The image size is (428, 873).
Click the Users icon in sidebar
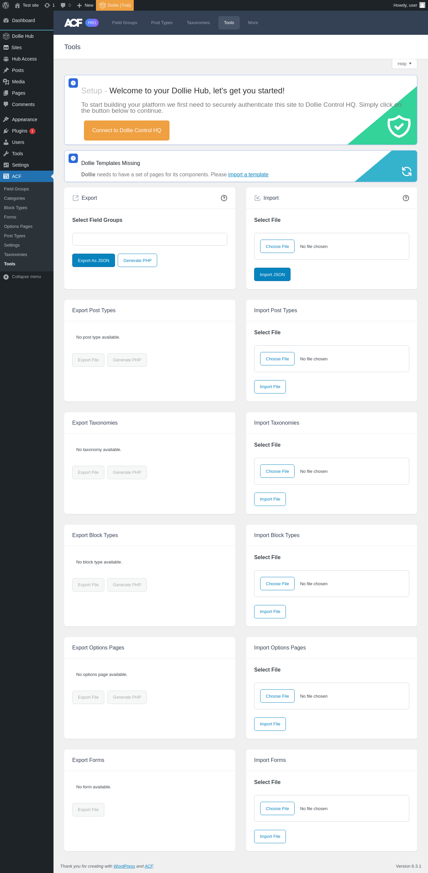click(6, 142)
